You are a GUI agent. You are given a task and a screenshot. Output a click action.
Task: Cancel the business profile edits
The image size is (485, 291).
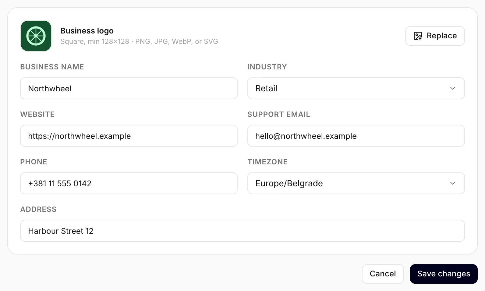coord(383,274)
